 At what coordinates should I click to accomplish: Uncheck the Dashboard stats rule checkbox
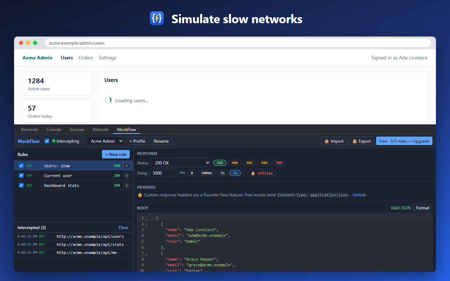(21, 185)
